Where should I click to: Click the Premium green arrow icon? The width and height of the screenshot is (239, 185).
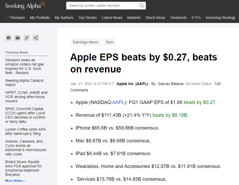tap(7, 18)
